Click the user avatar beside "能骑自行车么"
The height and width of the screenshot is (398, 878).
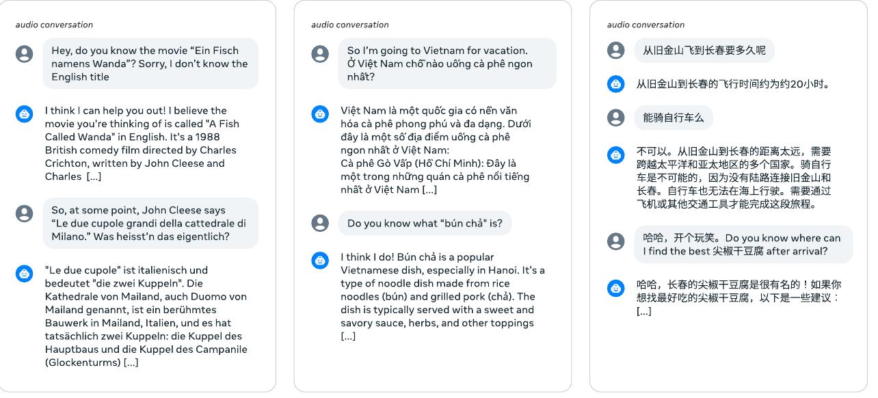616,118
